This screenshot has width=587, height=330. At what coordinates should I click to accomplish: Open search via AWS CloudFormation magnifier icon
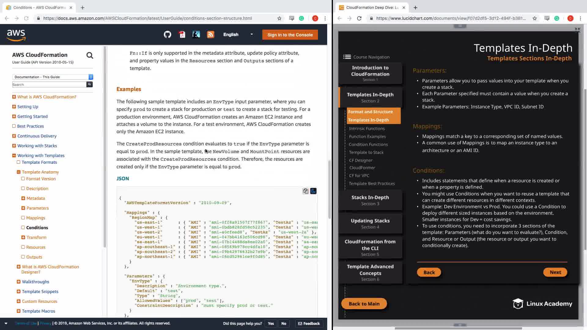coord(90,55)
